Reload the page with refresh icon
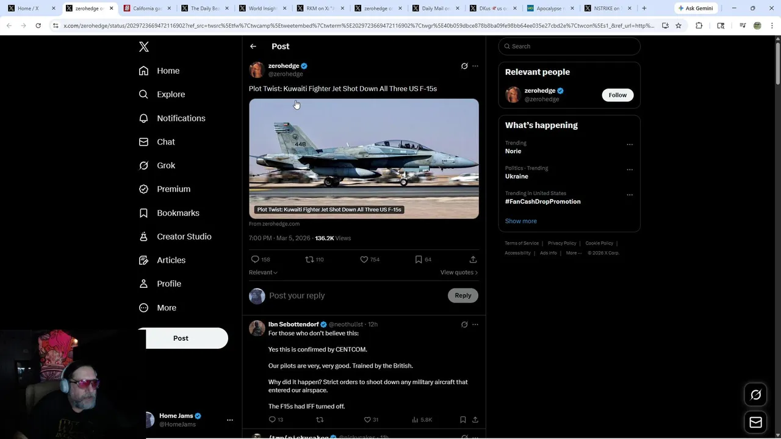The image size is (781, 439). [x=38, y=26]
